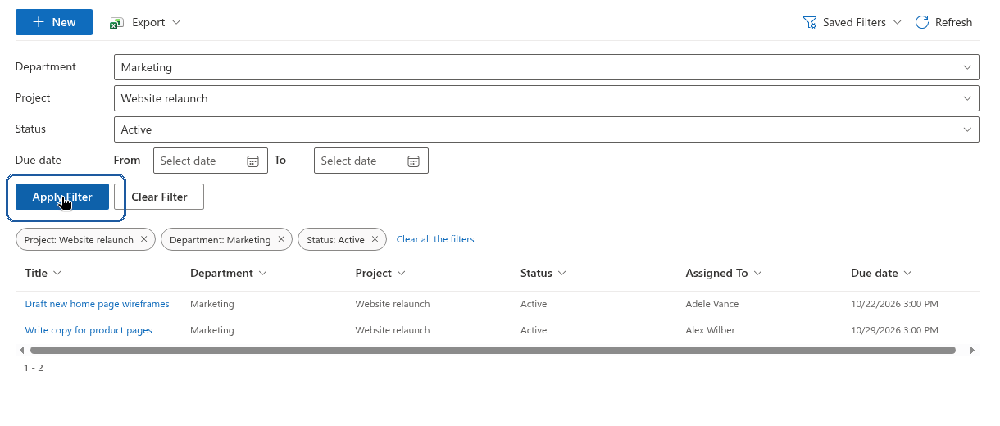Remove the Department: Marketing filter chip
Viewport: 1000px width, 426px height.
[281, 239]
